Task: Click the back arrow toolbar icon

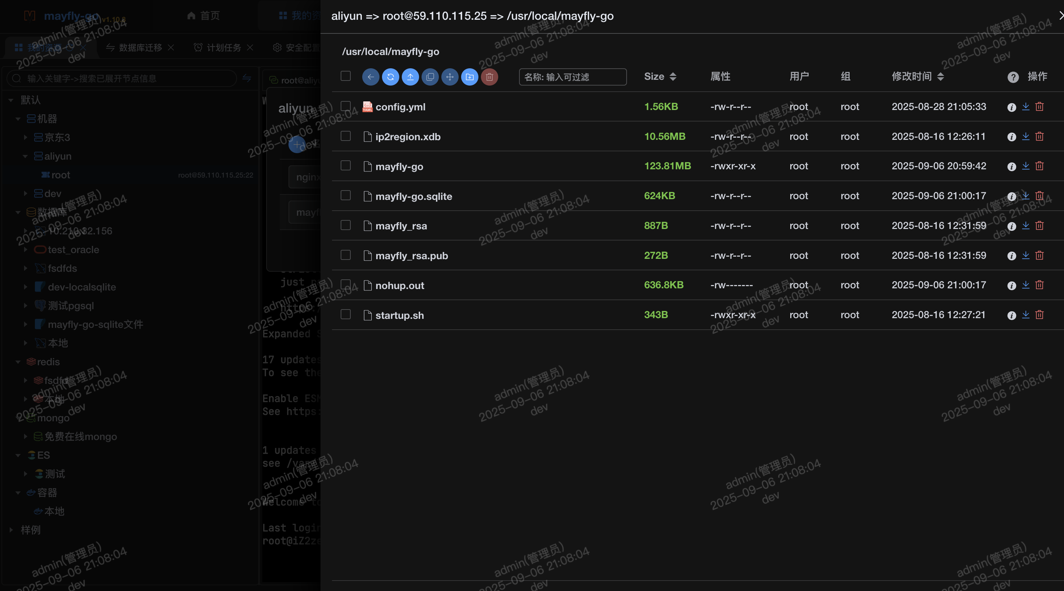Action: click(x=370, y=77)
